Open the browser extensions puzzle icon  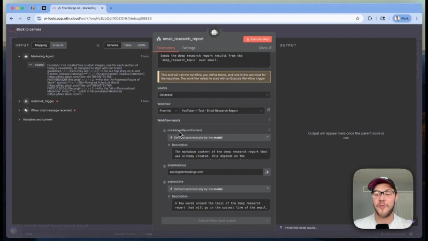[x=370, y=18]
